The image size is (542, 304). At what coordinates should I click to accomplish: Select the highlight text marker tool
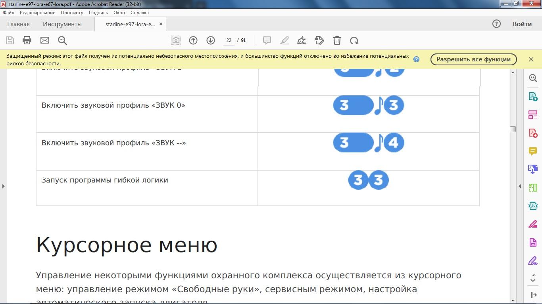point(284,40)
